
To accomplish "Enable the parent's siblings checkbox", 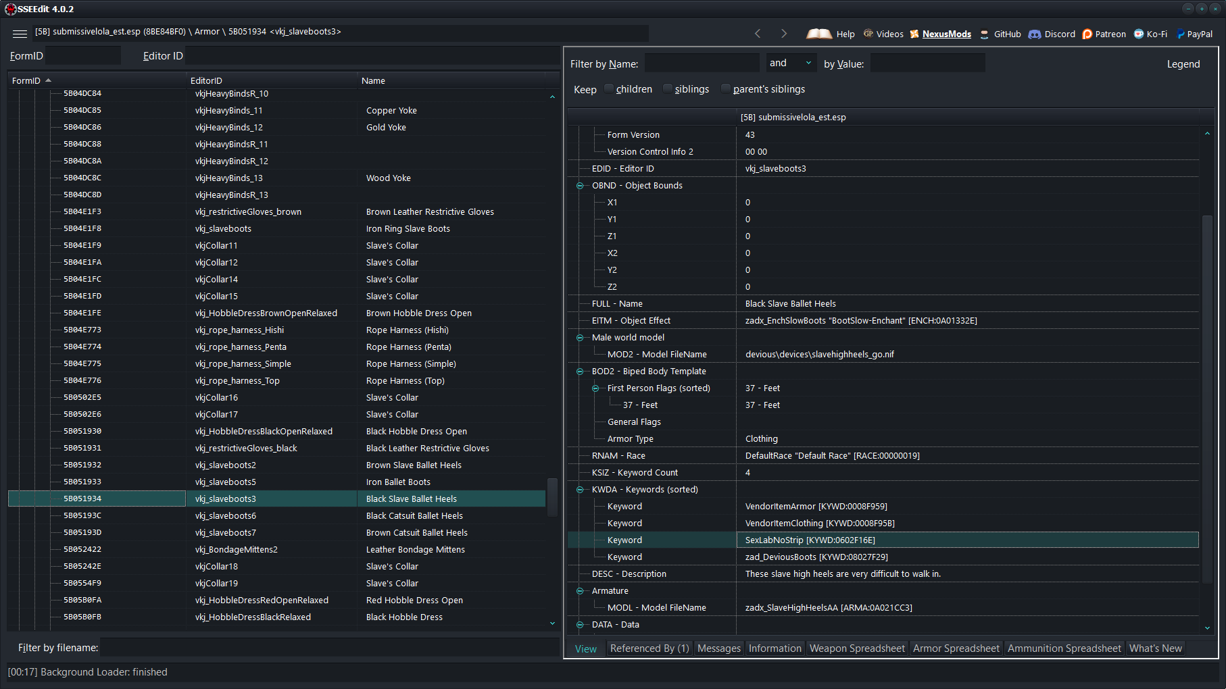I will pos(726,89).
